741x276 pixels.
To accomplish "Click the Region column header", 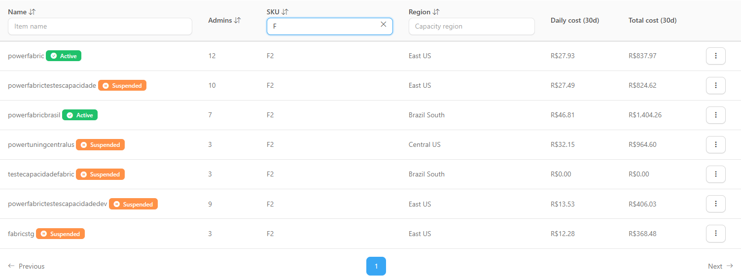I will (420, 12).
